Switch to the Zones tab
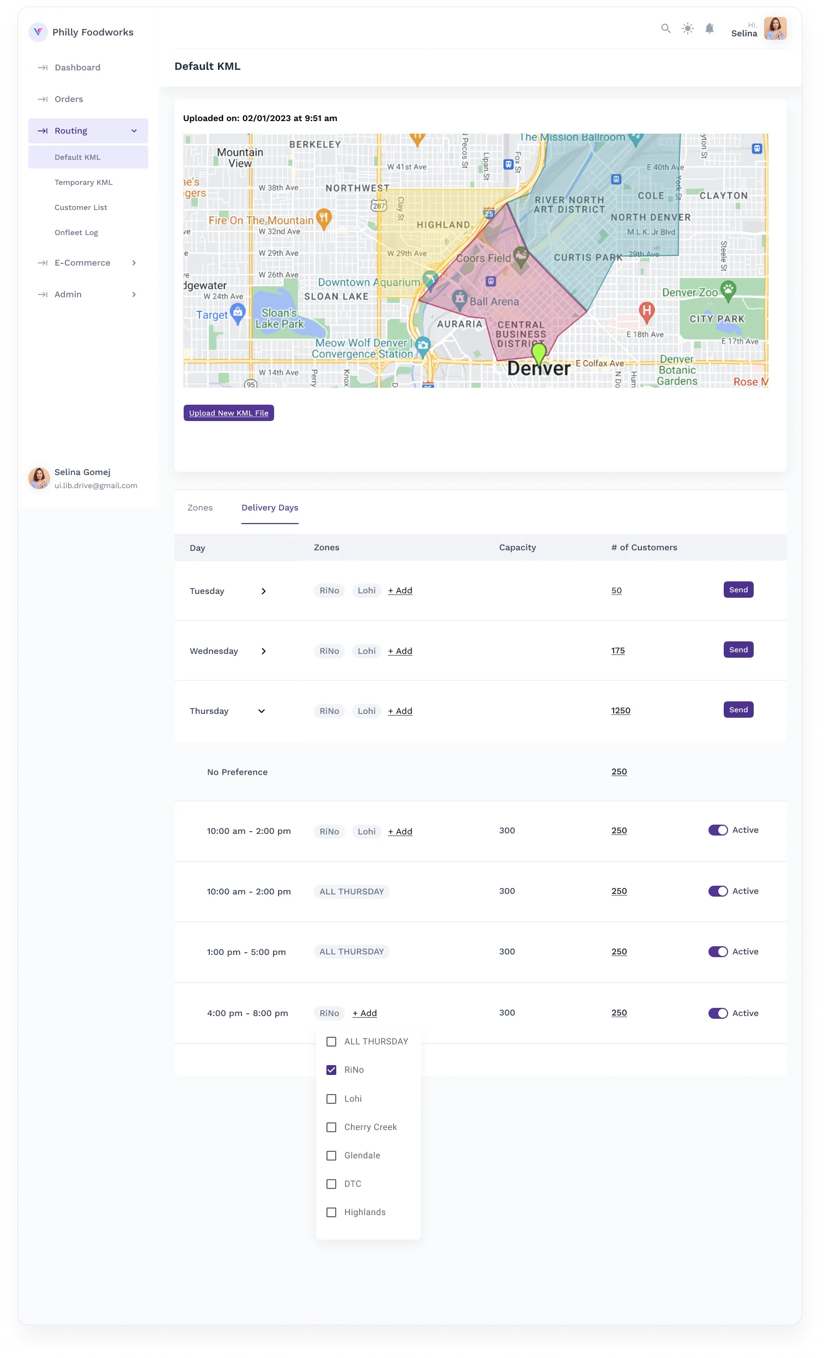This screenshot has height=1358, width=824. 200,508
